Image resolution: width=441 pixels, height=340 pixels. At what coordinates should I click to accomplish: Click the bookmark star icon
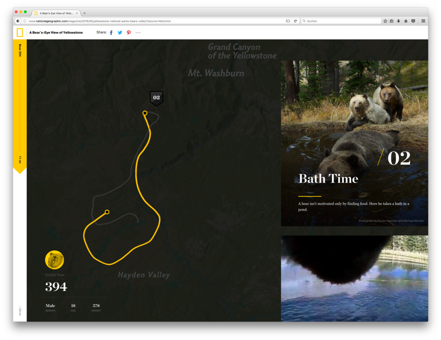[385, 20]
